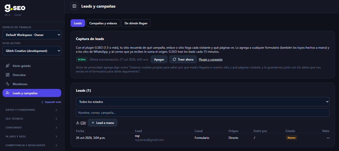339x151 pixels.
Task: Click the Fecha column header
Action: (x=80, y=131)
